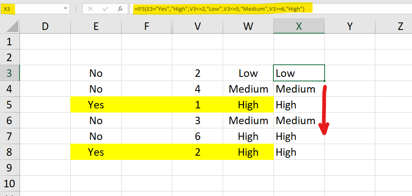Select column header X
Screen dimensions: 412x196
pyautogui.click(x=299, y=26)
